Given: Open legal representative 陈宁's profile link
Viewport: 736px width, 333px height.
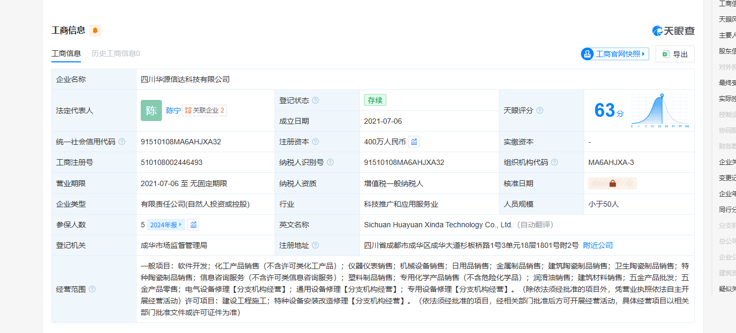Looking at the screenshot, I should 173,110.
